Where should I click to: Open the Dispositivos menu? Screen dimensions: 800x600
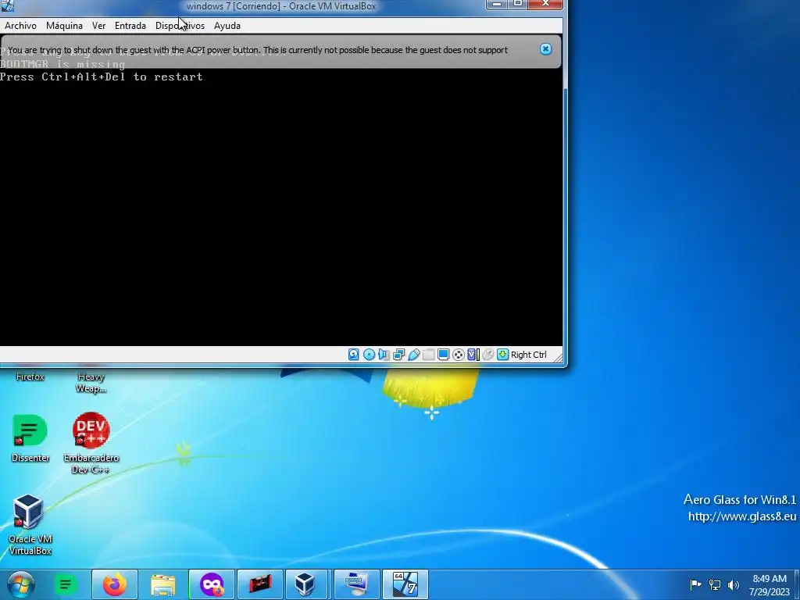[x=180, y=26]
